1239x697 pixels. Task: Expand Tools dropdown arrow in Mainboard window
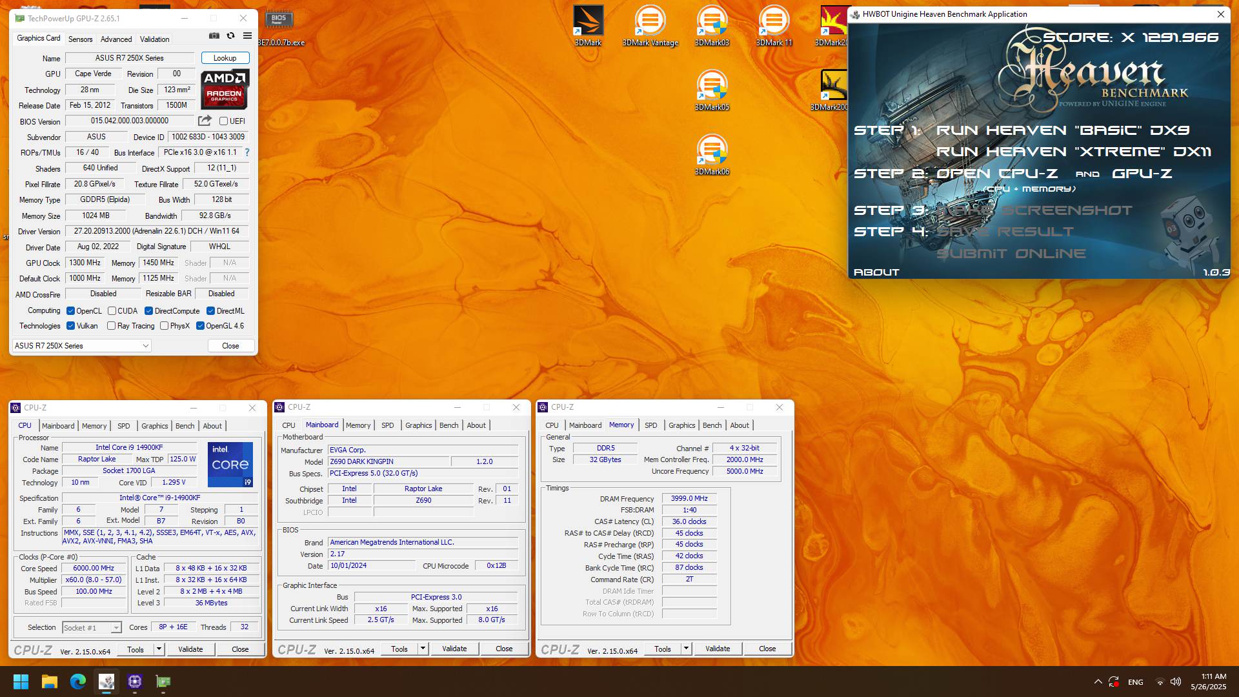pyautogui.click(x=423, y=649)
